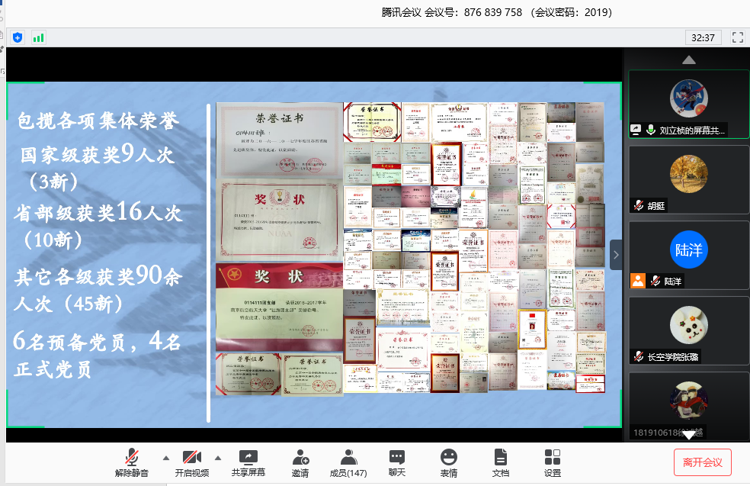Screen dimensions: 750x486
Task: Open the 成员(147) members list
Action: (348, 462)
